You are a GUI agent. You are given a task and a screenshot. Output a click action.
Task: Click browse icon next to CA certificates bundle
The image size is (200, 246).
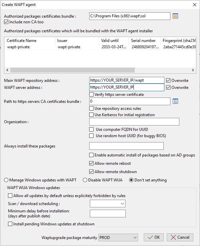click(175, 101)
